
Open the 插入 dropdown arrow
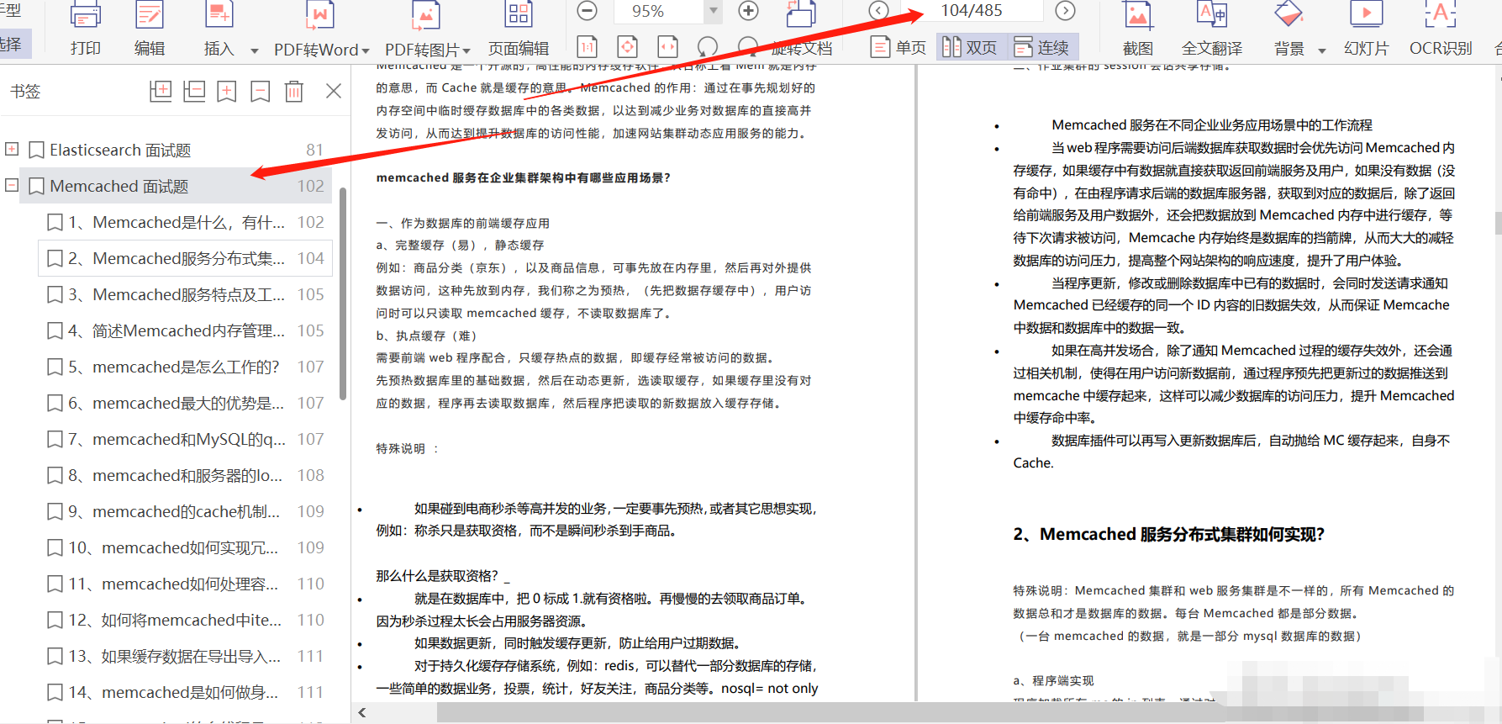click(254, 50)
